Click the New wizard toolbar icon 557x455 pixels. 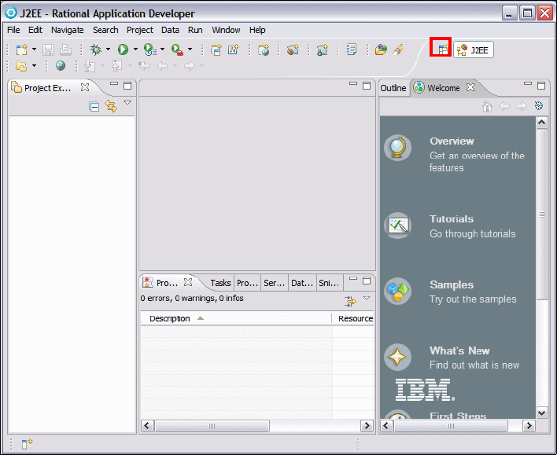(22, 50)
